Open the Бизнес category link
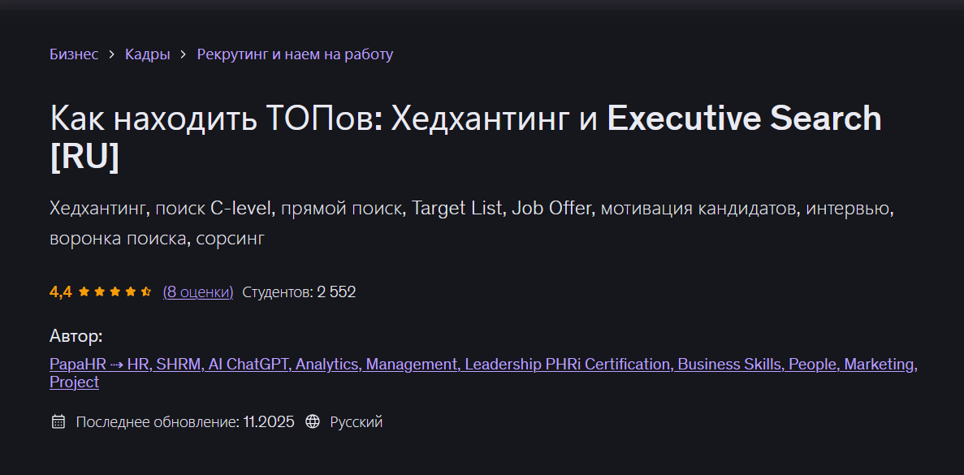This screenshot has width=964, height=475. (74, 54)
